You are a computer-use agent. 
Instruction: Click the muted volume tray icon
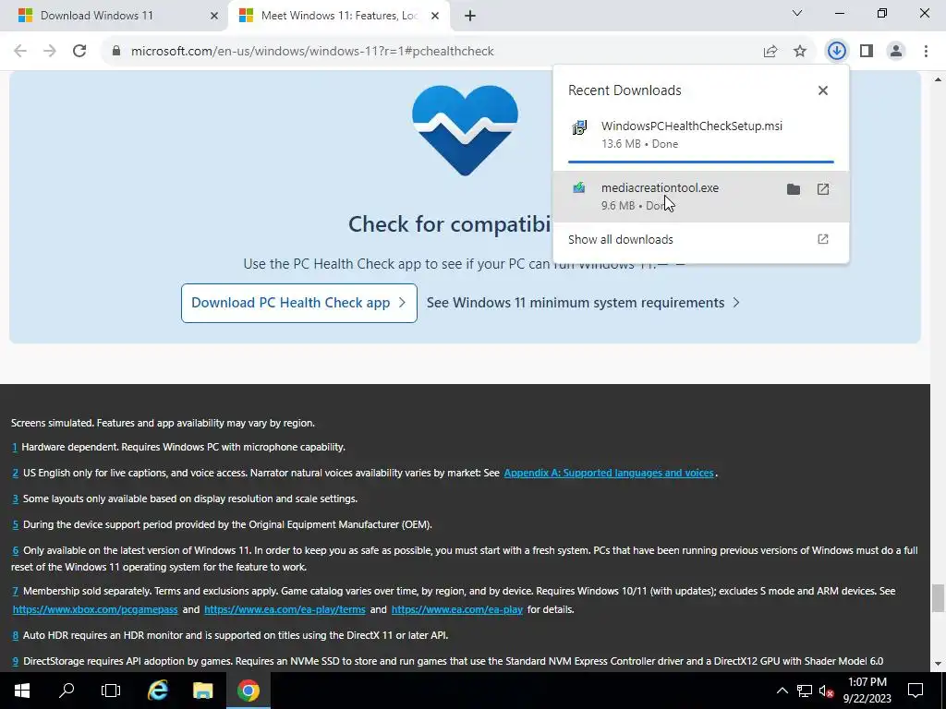pyautogui.click(x=827, y=691)
